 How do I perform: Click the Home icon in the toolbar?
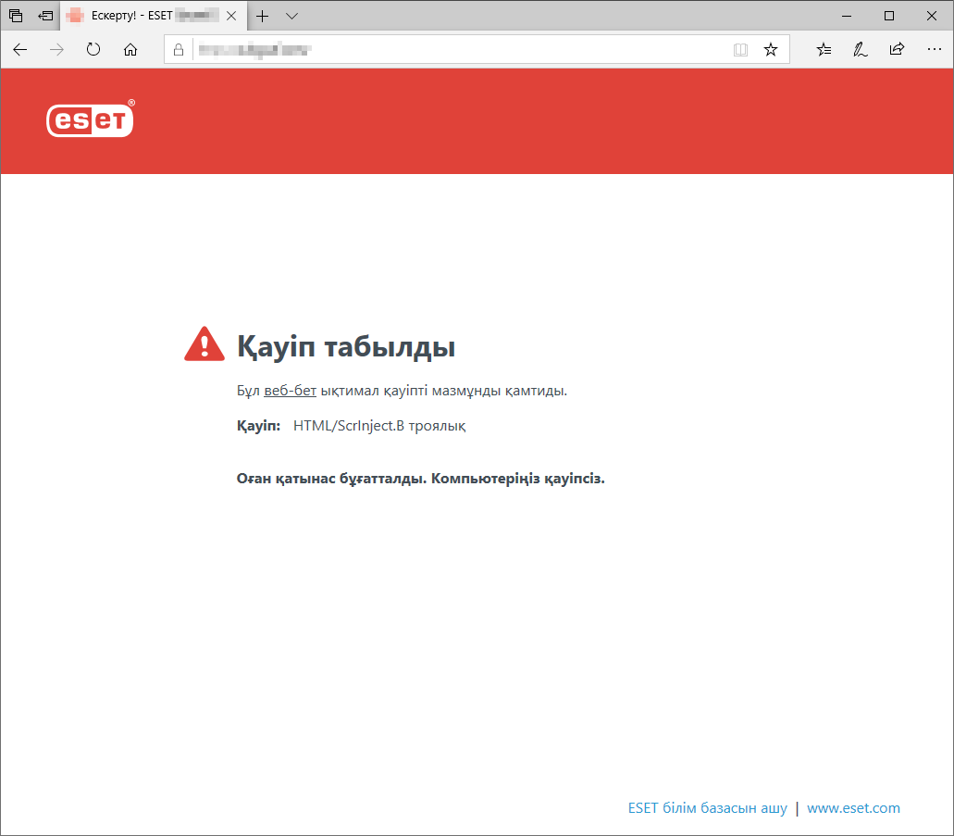[x=130, y=49]
